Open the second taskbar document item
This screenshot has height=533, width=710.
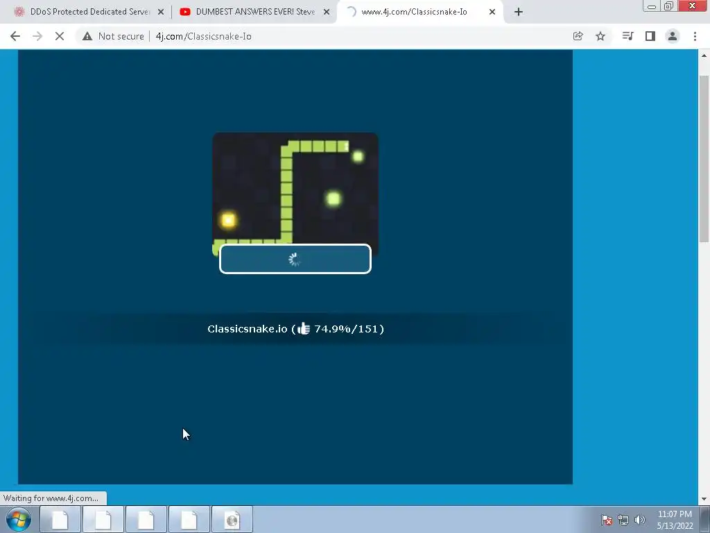pyautogui.click(x=103, y=519)
